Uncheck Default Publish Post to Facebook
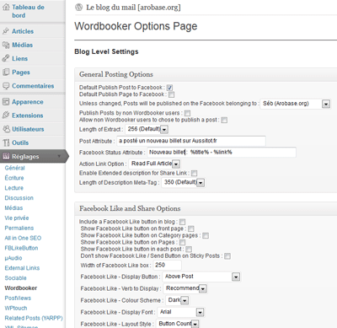The height and width of the screenshot is (328, 337). coord(169,88)
